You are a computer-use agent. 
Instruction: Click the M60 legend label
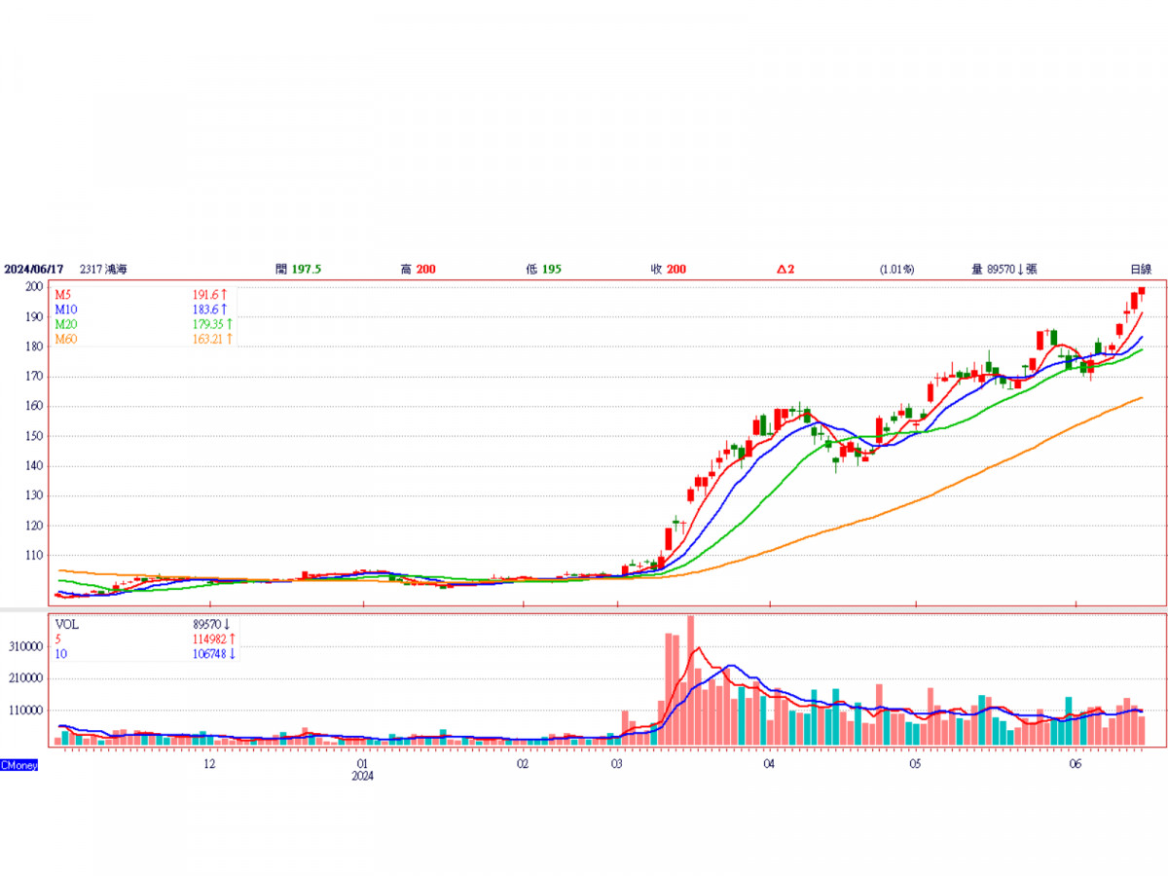pos(65,338)
